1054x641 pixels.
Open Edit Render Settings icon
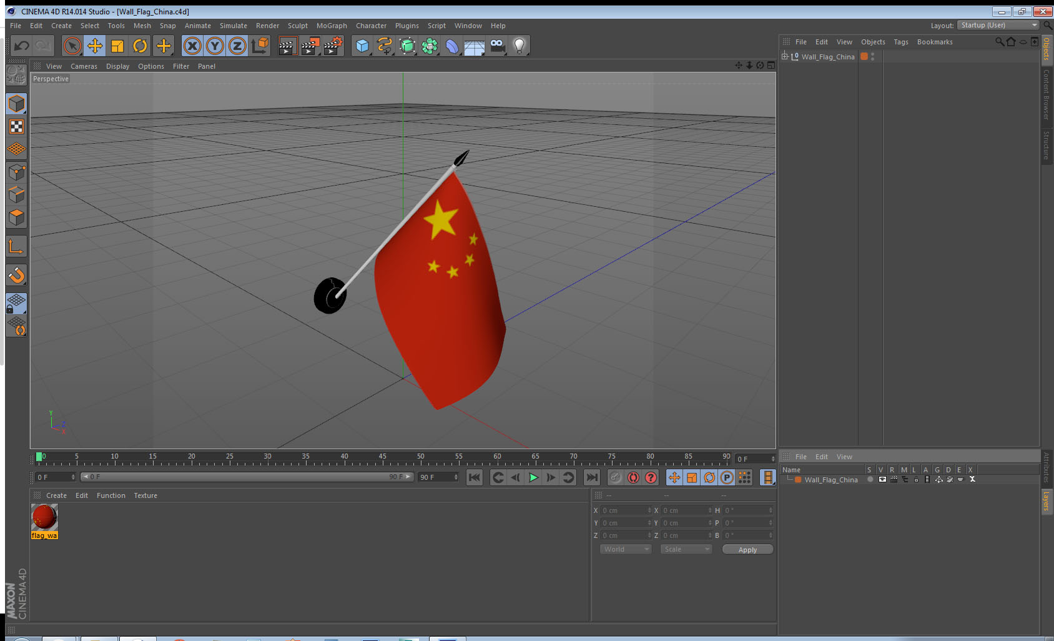(x=333, y=46)
